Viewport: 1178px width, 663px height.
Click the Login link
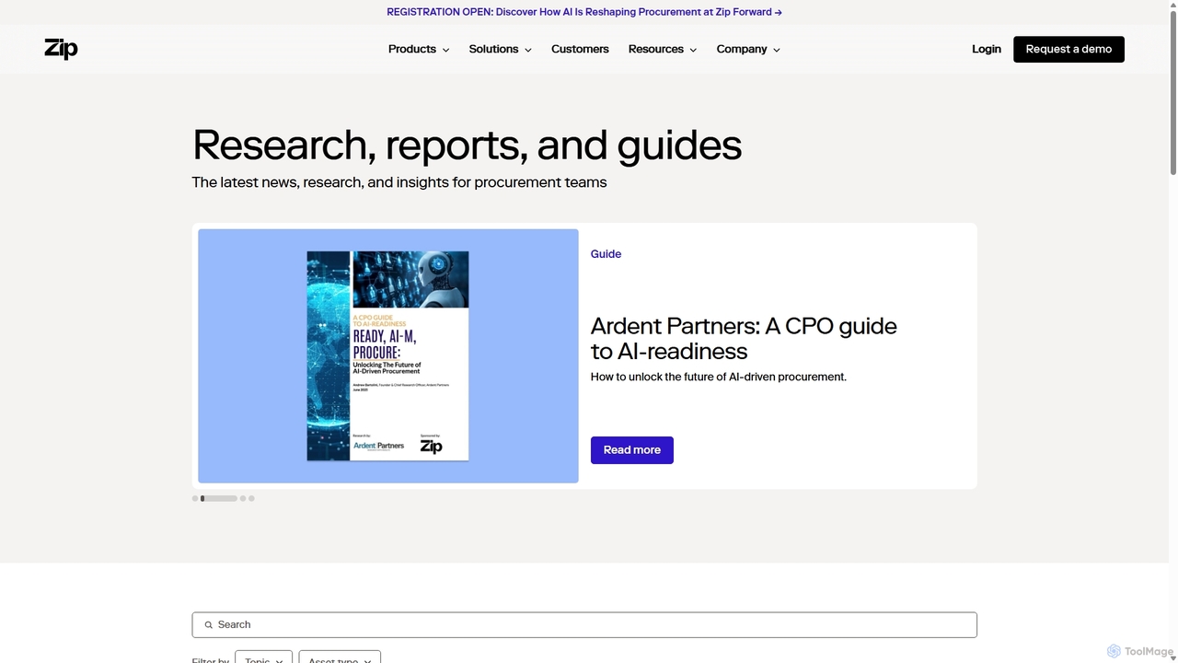click(987, 49)
